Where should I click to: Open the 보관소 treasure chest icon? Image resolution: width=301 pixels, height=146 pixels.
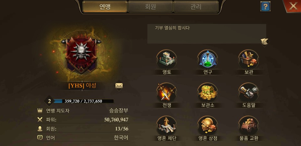(x=208, y=93)
